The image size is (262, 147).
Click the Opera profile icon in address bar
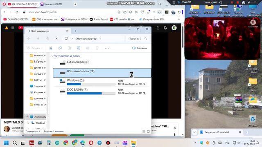pyautogui.click(x=159, y=12)
